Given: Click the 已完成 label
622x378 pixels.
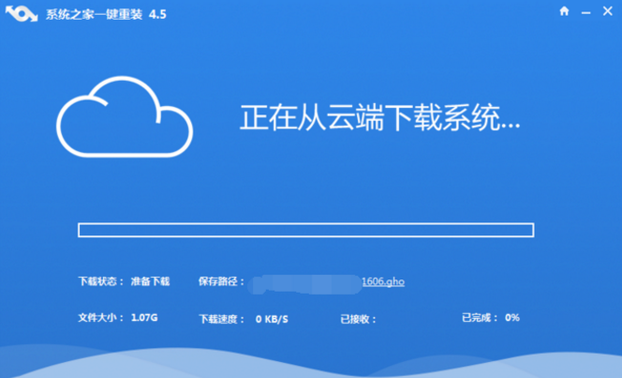Looking at the screenshot, I should coord(480,319).
